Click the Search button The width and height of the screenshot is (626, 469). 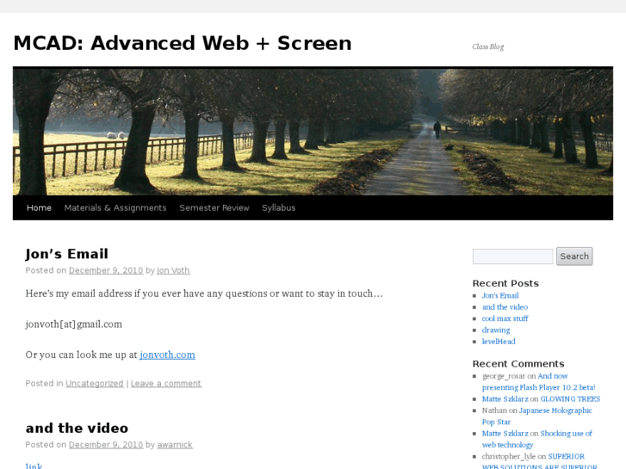click(574, 256)
